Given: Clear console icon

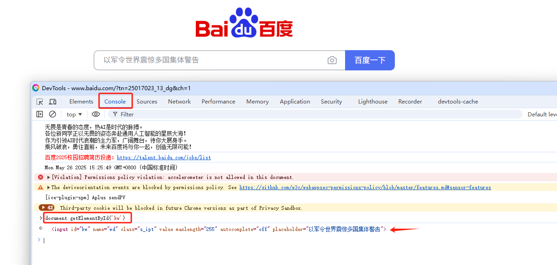Looking at the screenshot, I should (53, 114).
